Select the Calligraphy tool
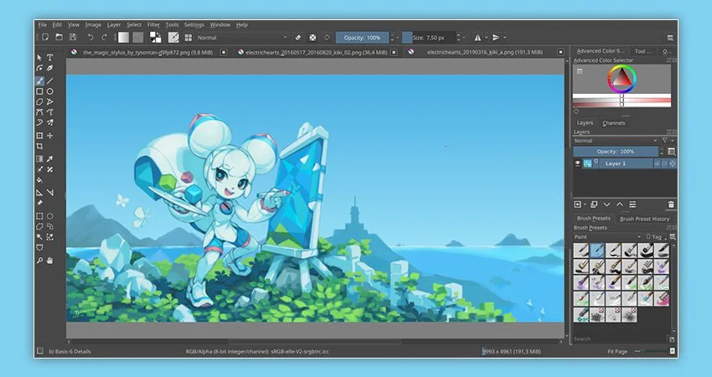Viewport: 712px width, 377px height. [x=50, y=68]
